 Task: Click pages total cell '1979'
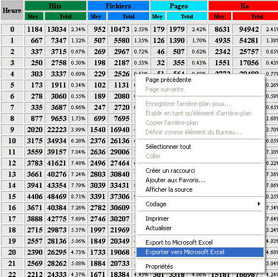pos(177,30)
